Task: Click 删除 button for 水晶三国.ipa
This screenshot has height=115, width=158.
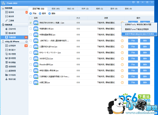Action: (x=145, y=83)
